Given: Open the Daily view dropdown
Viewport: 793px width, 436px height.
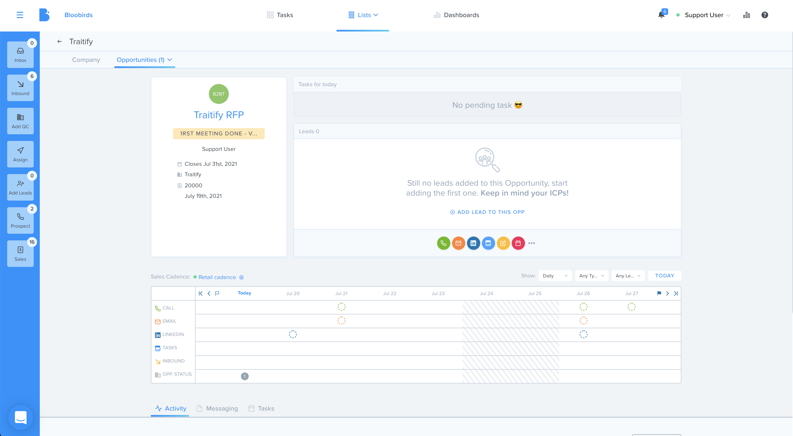Looking at the screenshot, I should 555,275.
